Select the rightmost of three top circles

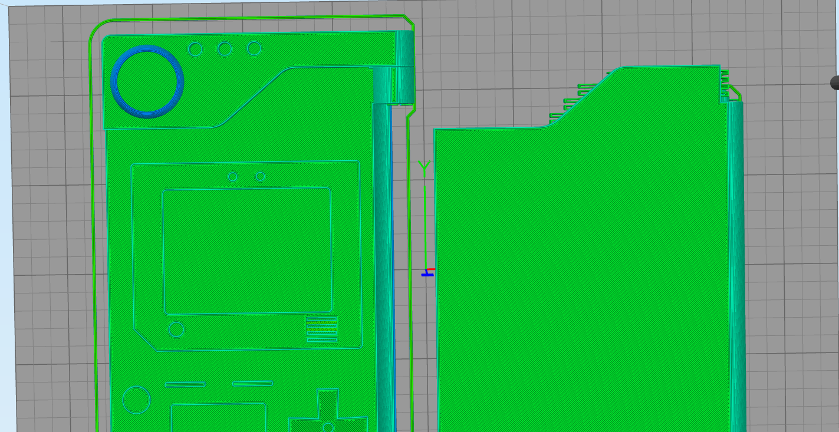coord(254,48)
